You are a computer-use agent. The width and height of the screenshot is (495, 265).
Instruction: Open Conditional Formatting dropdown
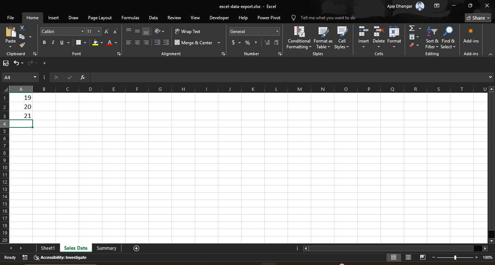(299, 37)
